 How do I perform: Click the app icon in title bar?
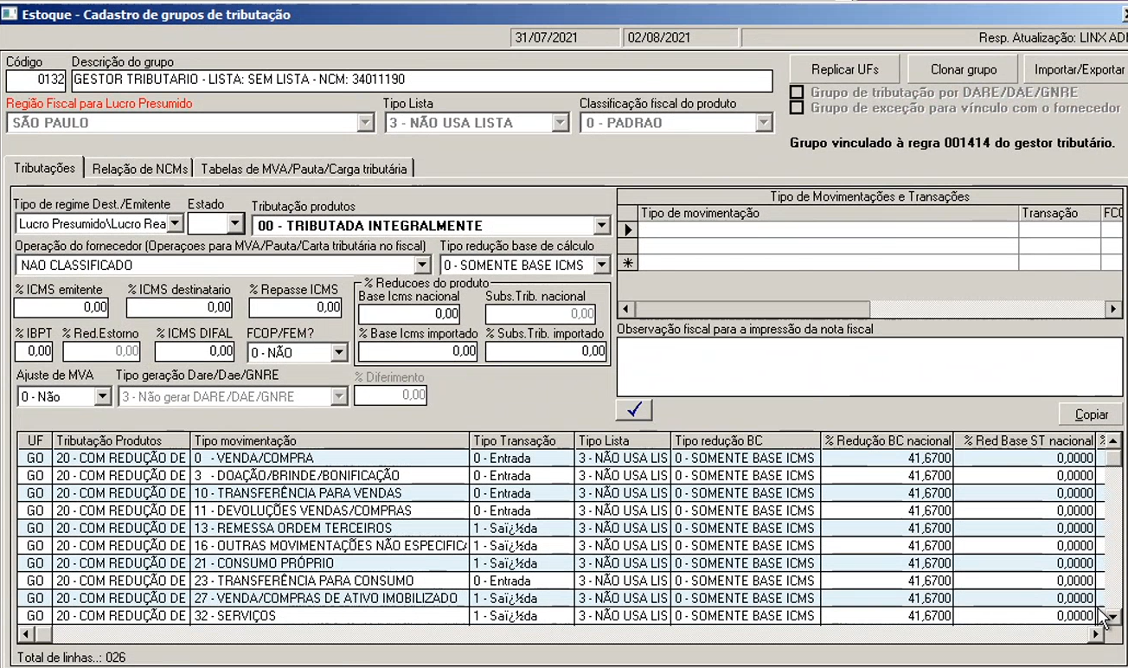tap(10, 14)
